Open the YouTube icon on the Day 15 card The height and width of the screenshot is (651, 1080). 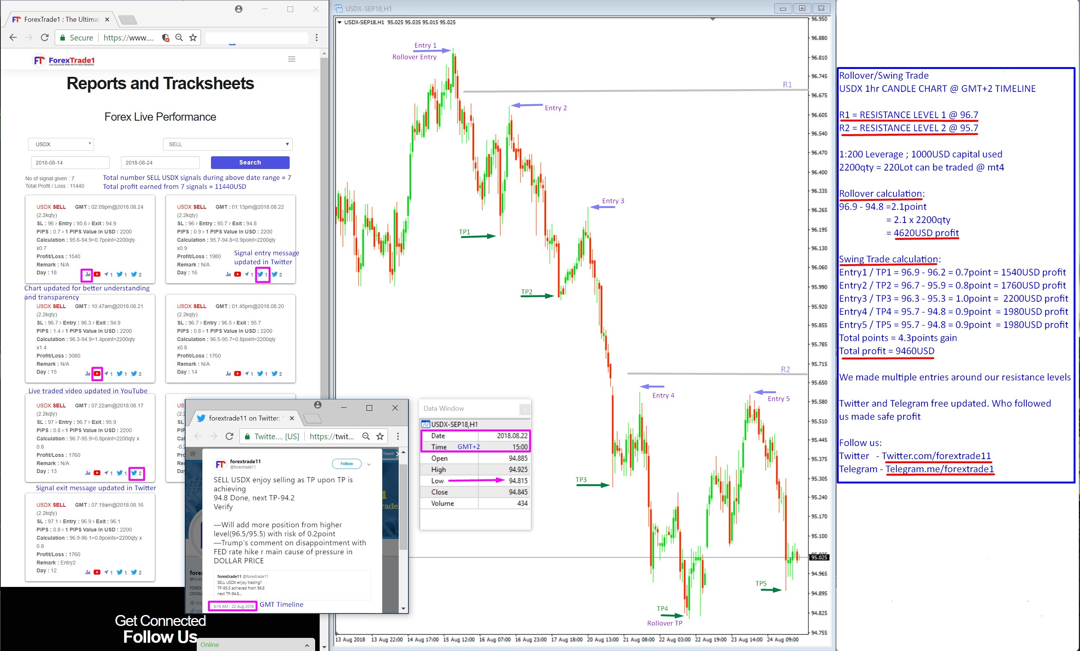(97, 374)
